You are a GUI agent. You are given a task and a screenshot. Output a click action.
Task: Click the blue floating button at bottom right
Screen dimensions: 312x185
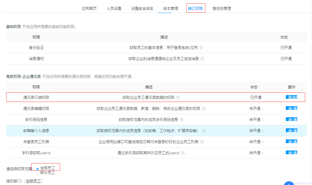tap(289, 183)
